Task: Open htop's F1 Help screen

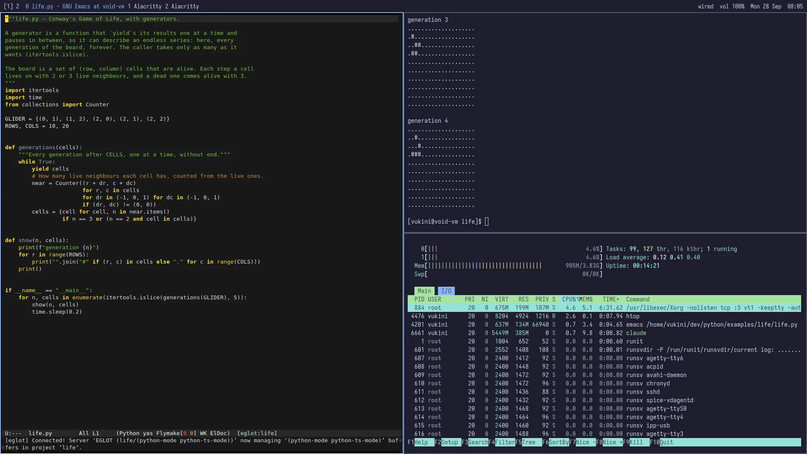Action: coord(421,442)
